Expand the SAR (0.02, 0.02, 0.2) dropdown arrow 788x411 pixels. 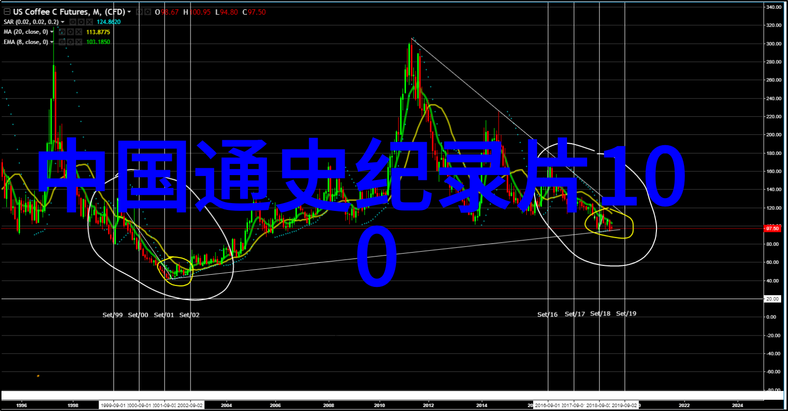tap(62, 22)
